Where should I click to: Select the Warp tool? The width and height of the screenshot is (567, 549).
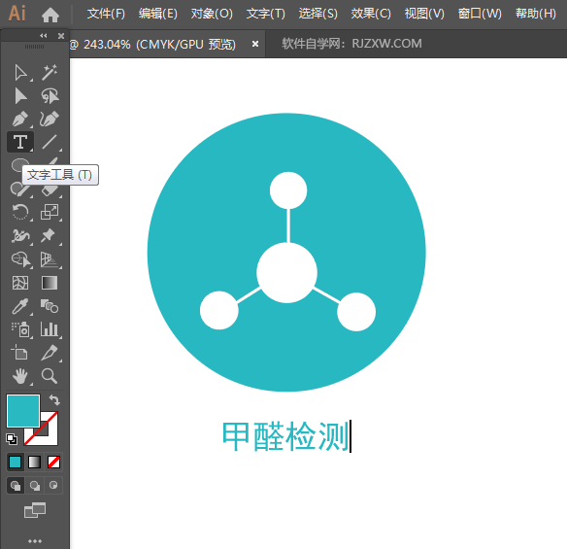click(20, 236)
